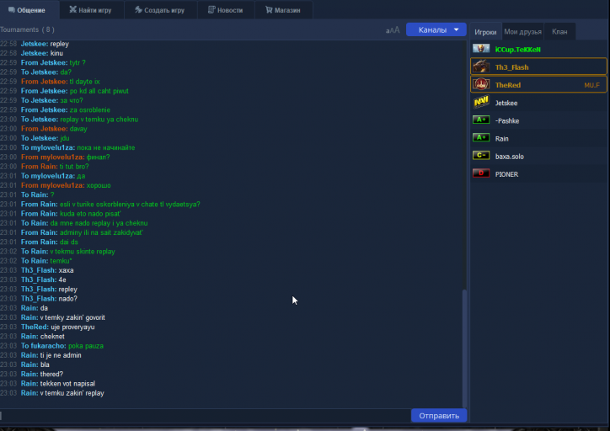
Task: Click the message 'replay v temku ya cheknu'
Action: [99, 120]
